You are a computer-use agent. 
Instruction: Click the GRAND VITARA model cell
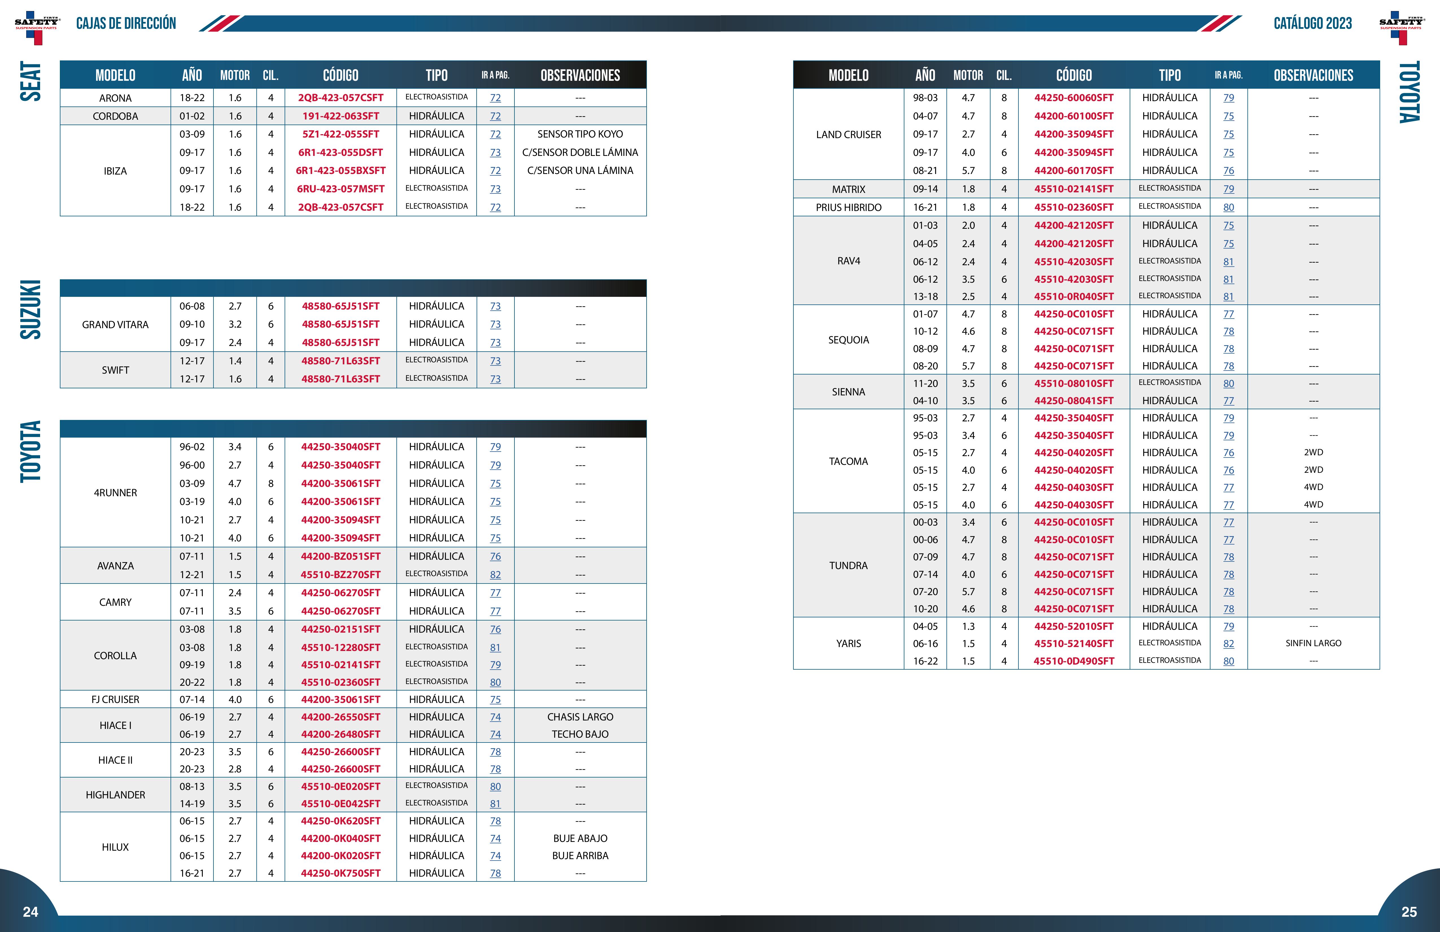point(115,325)
